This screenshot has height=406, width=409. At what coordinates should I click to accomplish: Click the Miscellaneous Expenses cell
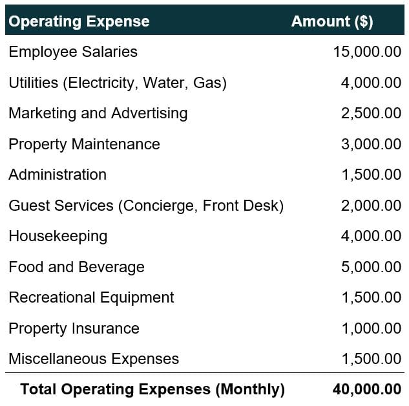click(94, 359)
